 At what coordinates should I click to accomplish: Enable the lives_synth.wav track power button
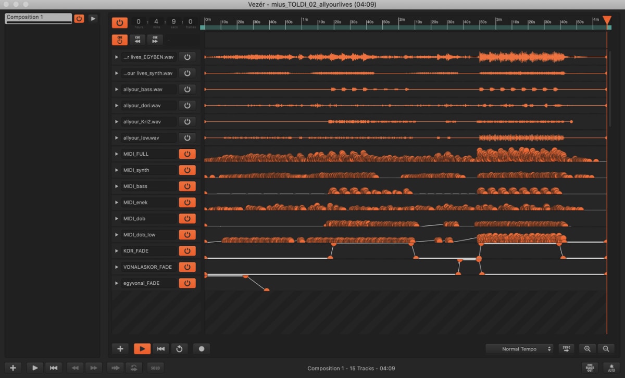pyautogui.click(x=187, y=73)
